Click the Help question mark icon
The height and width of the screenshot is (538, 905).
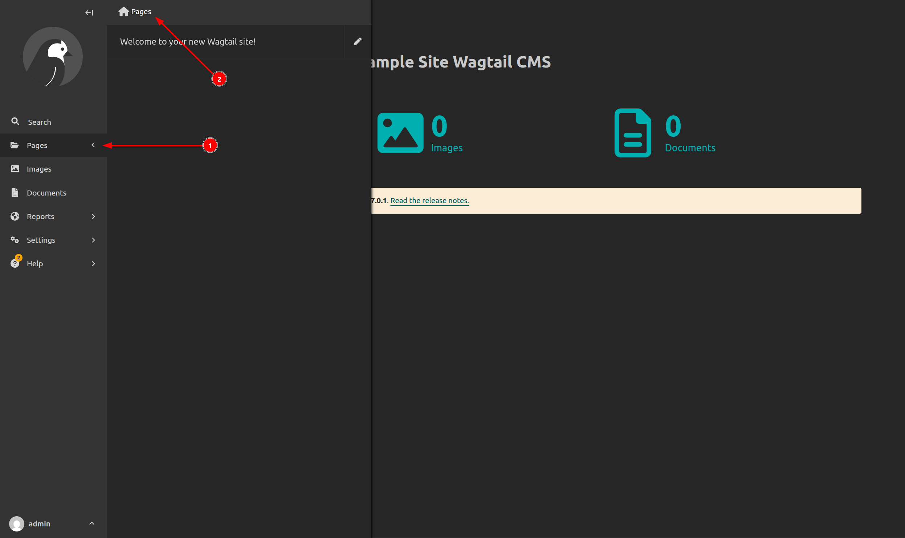point(15,263)
